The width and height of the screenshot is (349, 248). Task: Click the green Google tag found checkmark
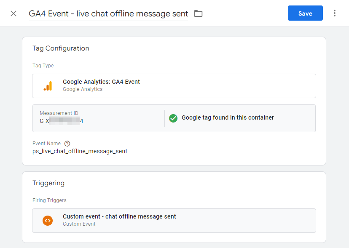pyautogui.click(x=173, y=118)
